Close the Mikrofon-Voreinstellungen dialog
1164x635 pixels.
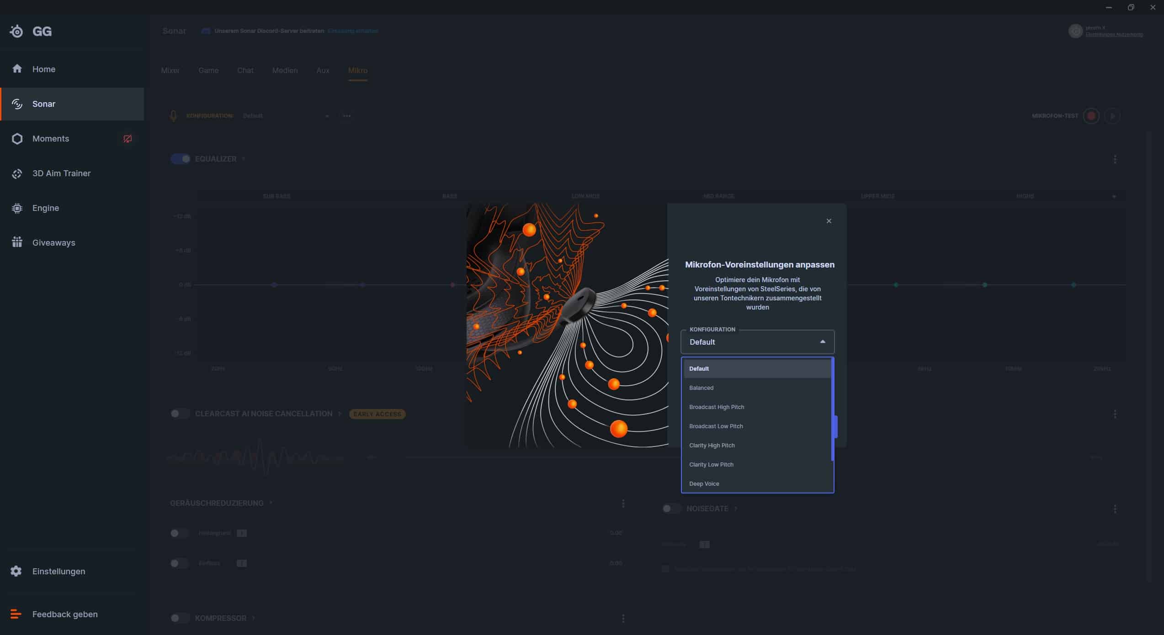pyautogui.click(x=829, y=221)
